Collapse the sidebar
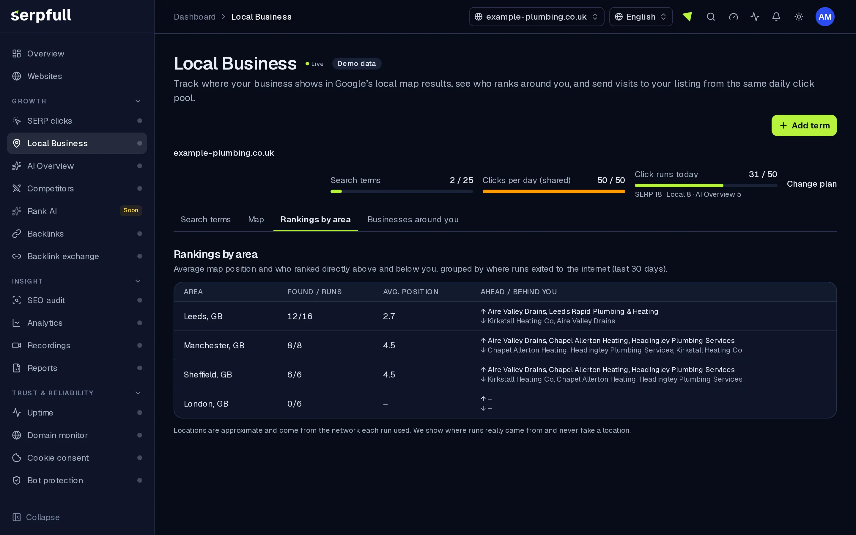The image size is (856, 535). pos(36,517)
